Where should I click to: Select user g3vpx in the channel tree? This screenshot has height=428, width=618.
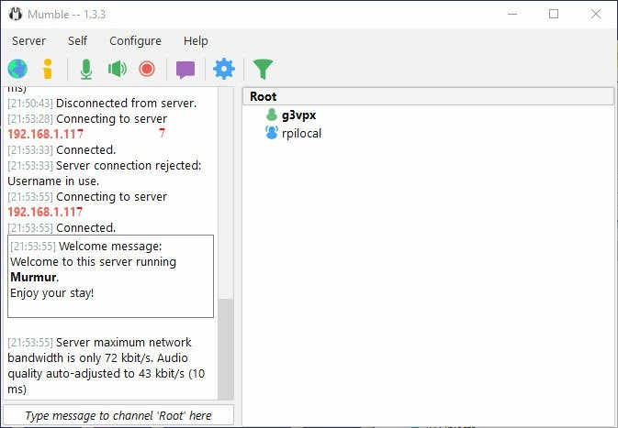coord(298,115)
